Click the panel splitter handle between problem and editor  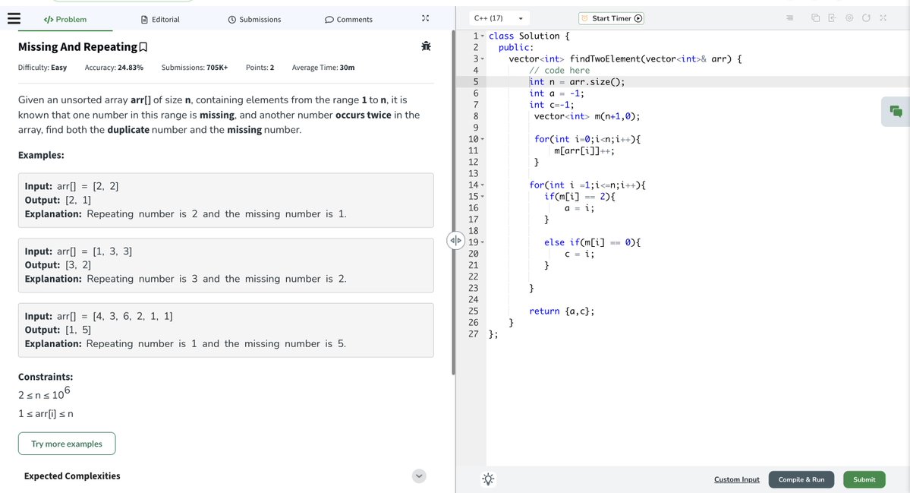click(x=455, y=240)
